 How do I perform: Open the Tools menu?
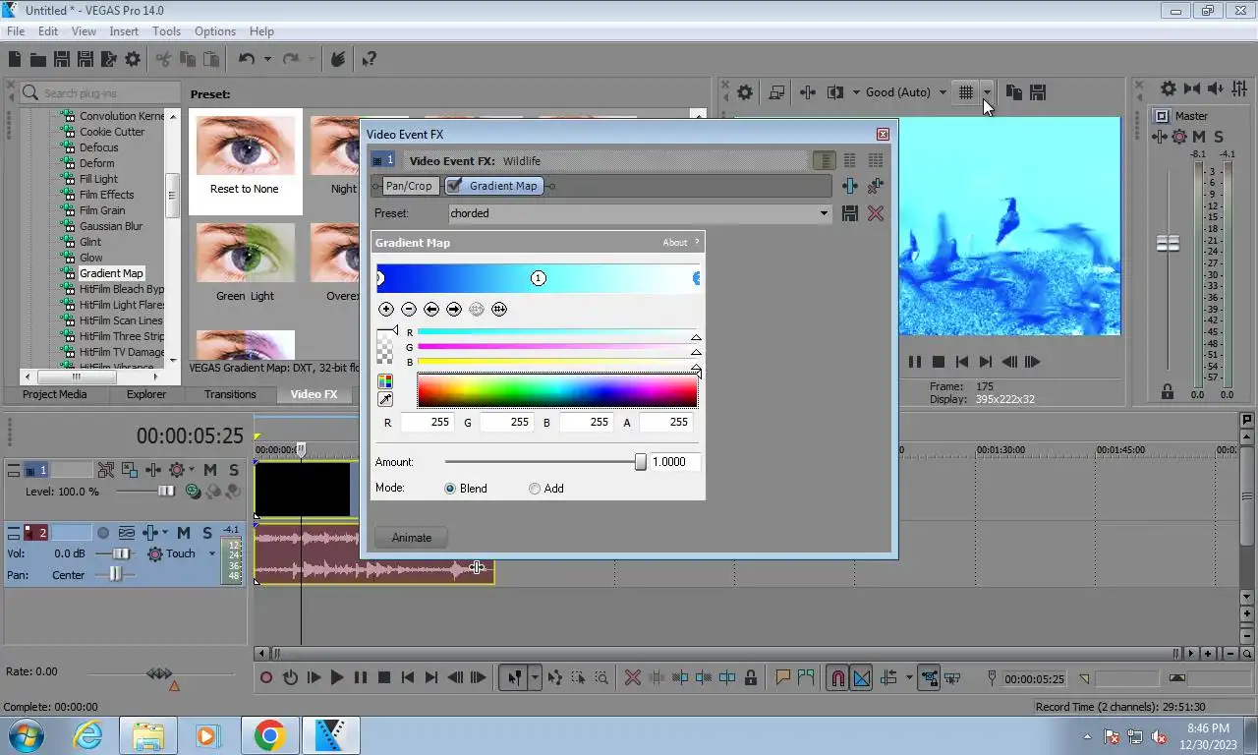(166, 31)
